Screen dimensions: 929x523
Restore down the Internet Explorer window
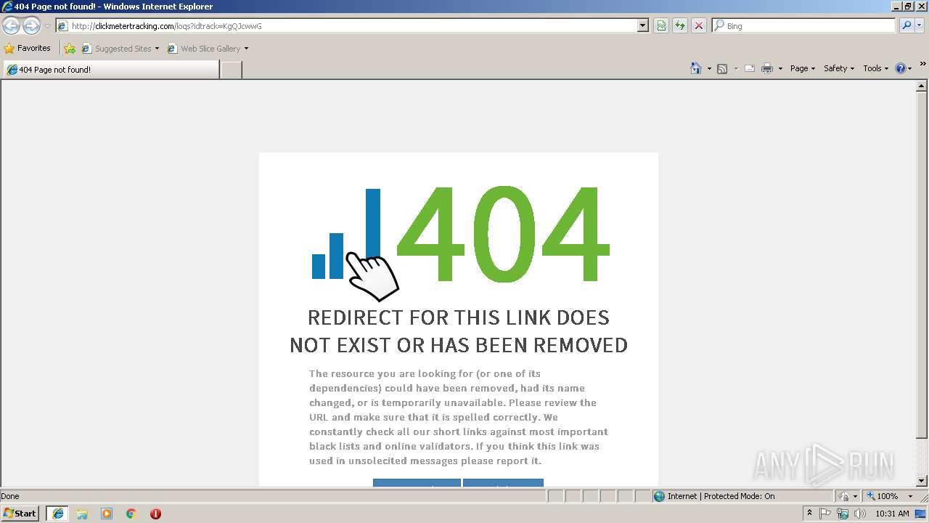(x=908, y=7)
